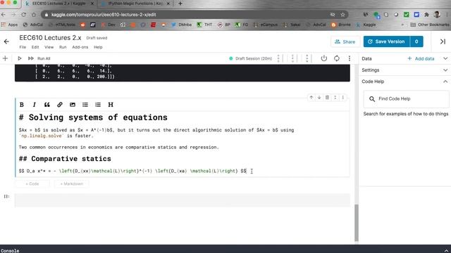This screenshot has width=451, height=253.
Task: Click Add data link
Action: (421, 58)
